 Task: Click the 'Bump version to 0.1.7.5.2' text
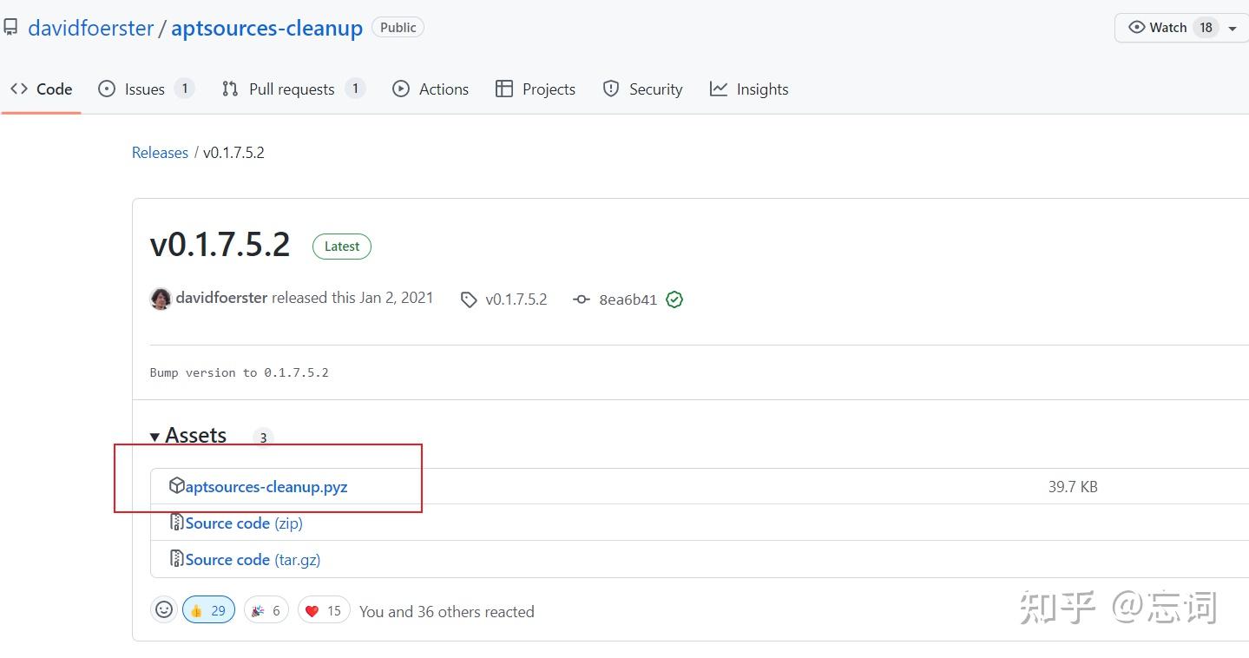click(240, 372)
